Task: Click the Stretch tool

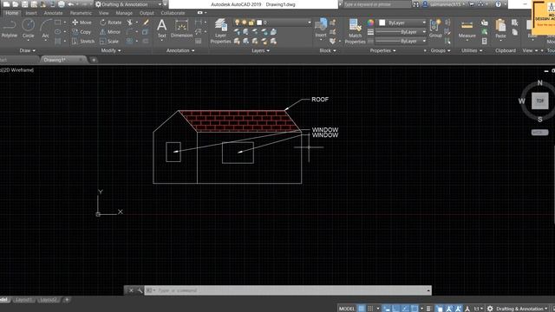Action: point(83,42)
